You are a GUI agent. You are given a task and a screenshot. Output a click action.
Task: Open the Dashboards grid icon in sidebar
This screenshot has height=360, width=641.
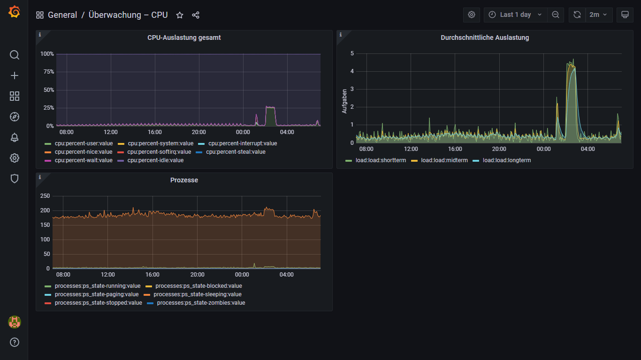pos(15,96)
